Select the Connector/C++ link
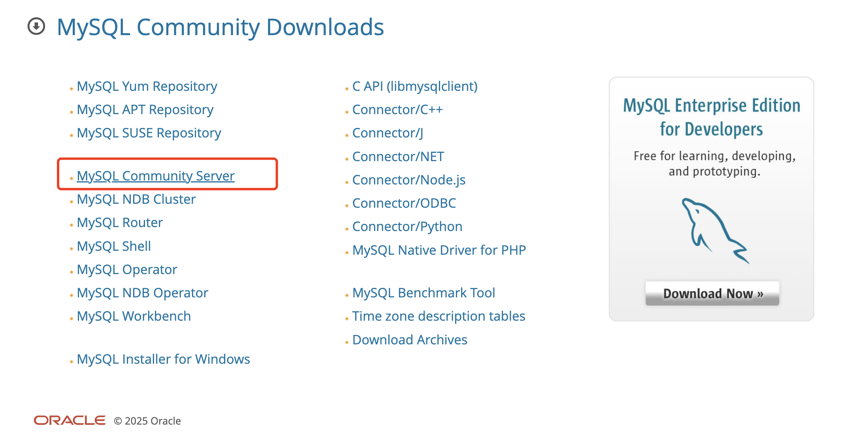The width and height of the screenshot is (851, 436). pos(397,109)
